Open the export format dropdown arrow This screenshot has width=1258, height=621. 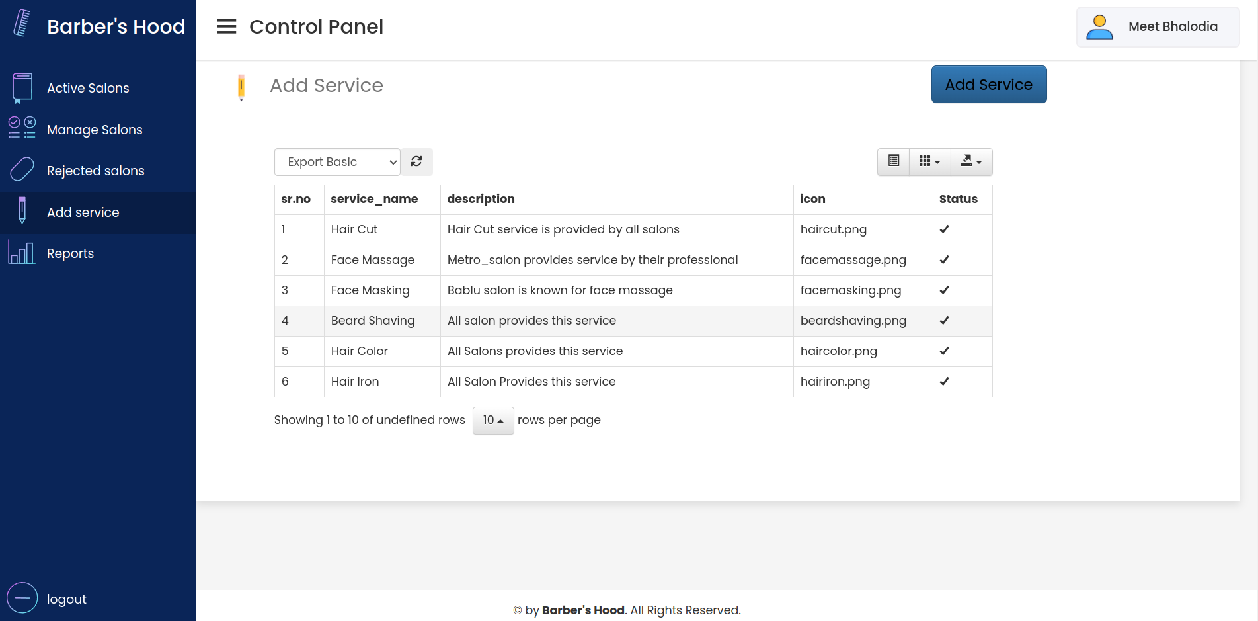pyautogui.click(x=971, y=161)
